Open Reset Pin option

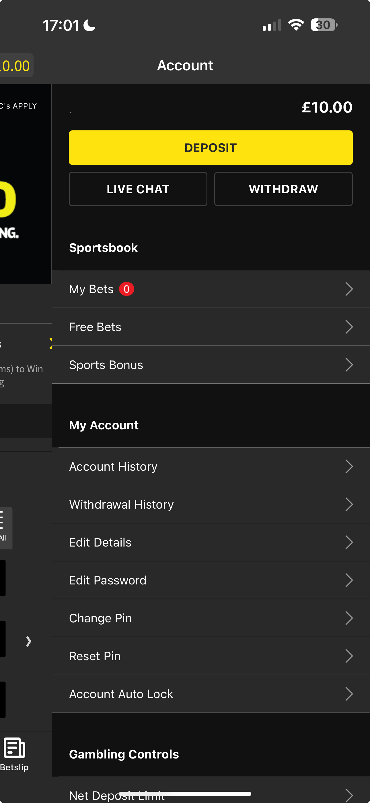(95, 656)
